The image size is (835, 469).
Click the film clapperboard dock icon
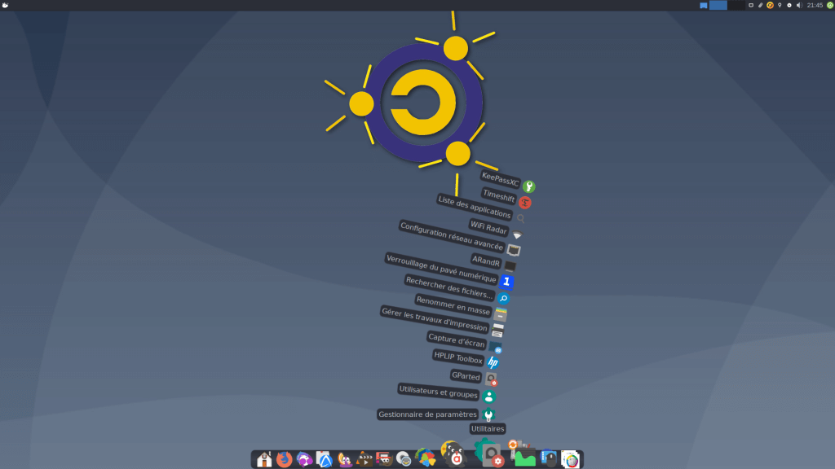pos(364,459)
